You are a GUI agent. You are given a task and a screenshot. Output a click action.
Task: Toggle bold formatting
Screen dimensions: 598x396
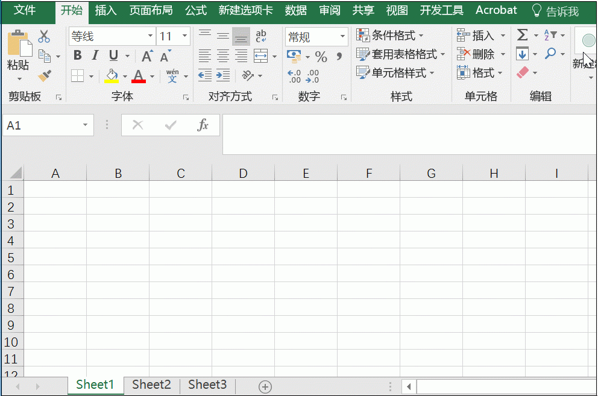click(77, 55)
